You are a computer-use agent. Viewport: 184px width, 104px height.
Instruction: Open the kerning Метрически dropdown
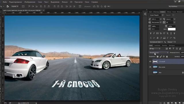coord(161,23)
